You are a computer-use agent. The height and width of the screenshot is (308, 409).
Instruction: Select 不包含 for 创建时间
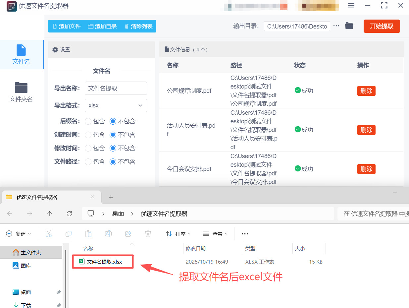(123, 135)
